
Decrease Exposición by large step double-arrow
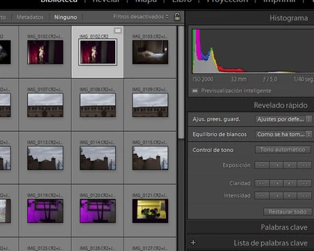point(262,165)
